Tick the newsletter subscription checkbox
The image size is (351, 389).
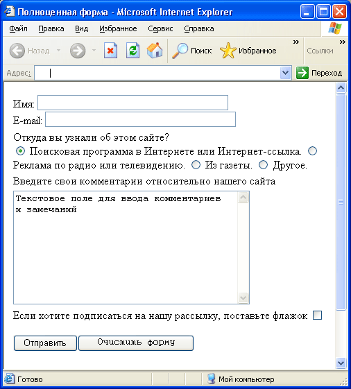coord(317,315)
